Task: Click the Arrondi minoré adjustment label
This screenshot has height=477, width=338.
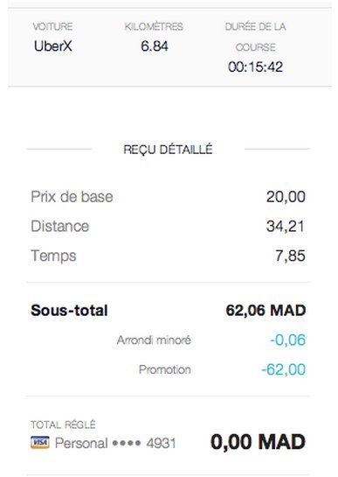Action: 154,340
